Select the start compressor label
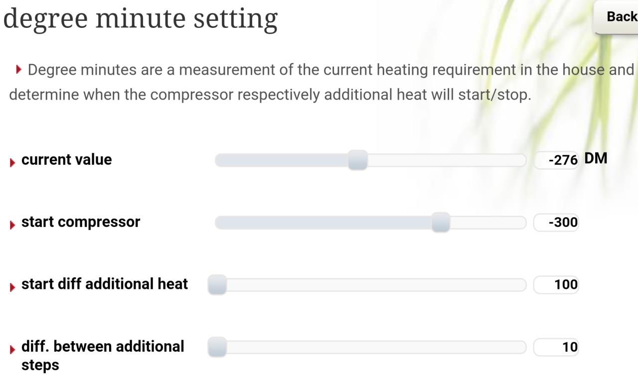This screenshot has height=388, width=638. [x=81, y=222]
